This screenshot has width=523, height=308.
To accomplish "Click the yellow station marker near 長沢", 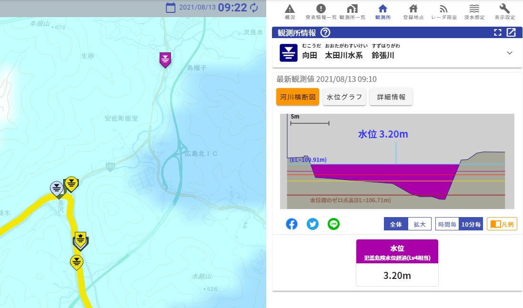I will [71, 184].
